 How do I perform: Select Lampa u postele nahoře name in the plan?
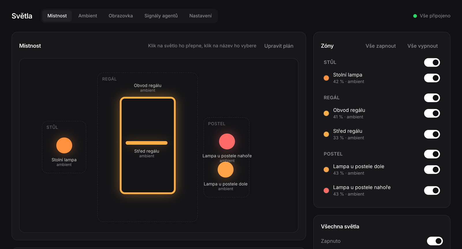tap(227, 156)
